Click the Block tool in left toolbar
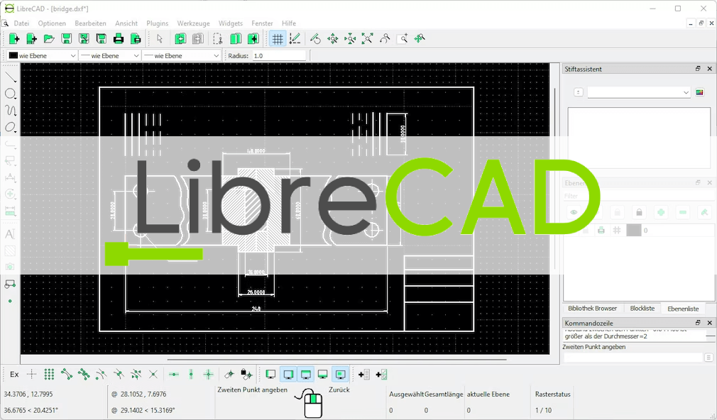The height and width of the screenshot is (420, 717). pos(10,284)
